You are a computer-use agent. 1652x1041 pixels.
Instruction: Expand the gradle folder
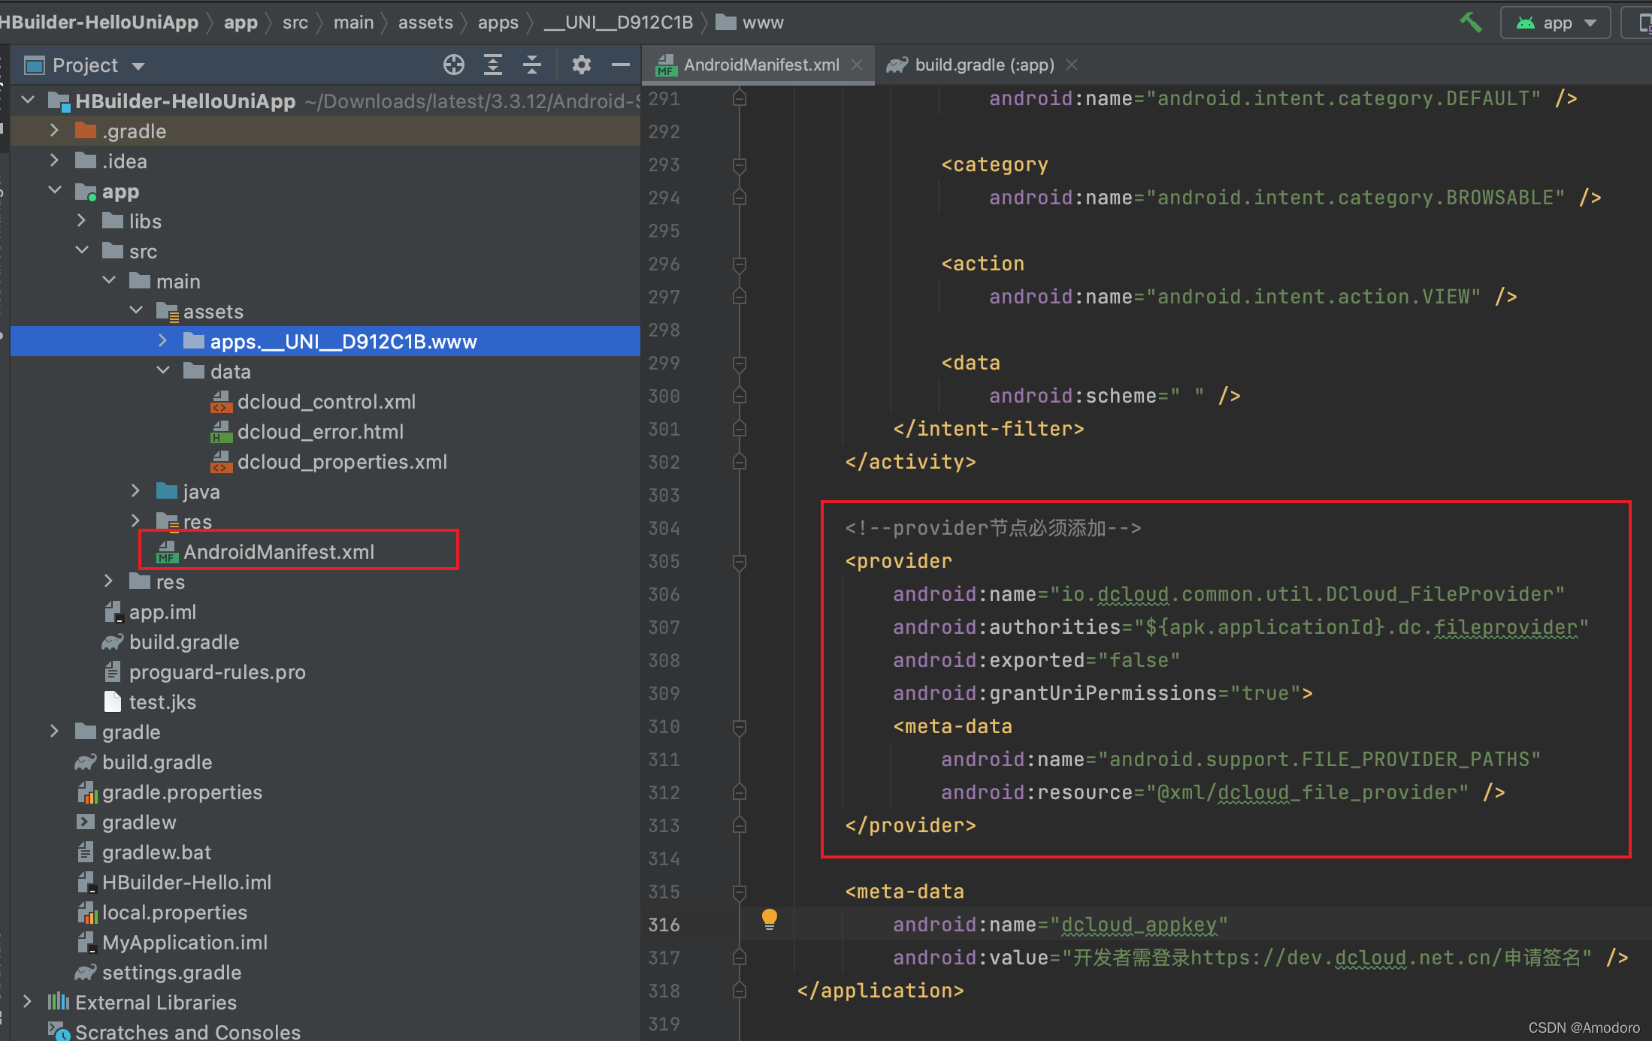[54, 732]
